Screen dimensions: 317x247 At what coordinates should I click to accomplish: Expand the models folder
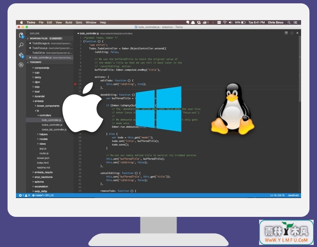pos(38,139)
